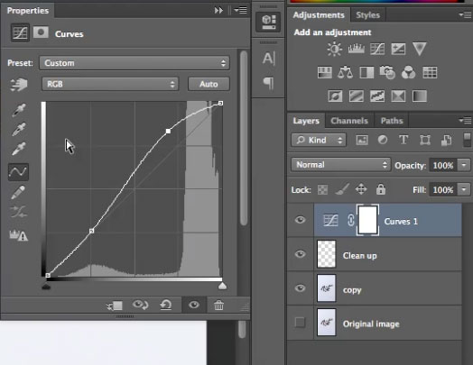Click the Auto button in Curves
Viewport: 473px width, 365px height.
click(209, 84)
